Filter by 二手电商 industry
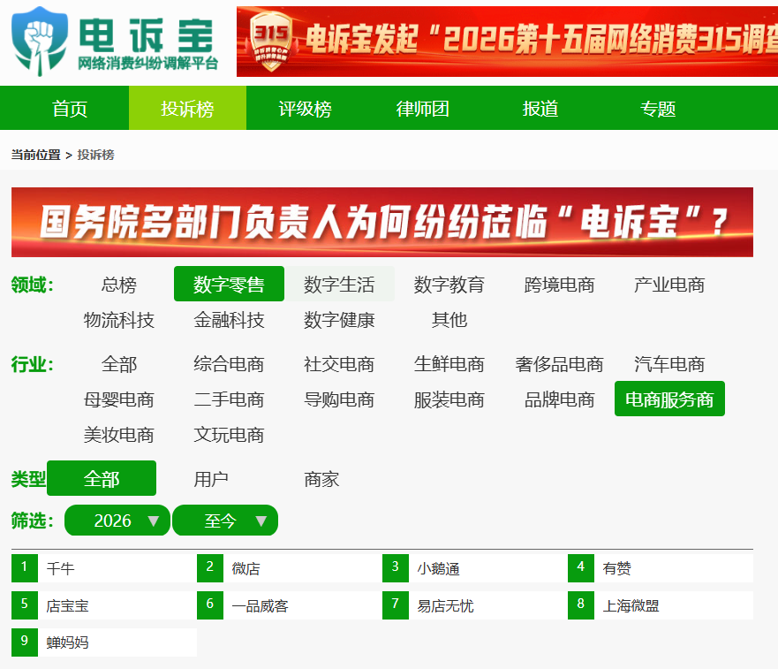The width and height of the screenshot is (778, 669). pos(230,399)
